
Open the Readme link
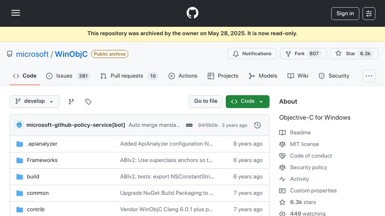(x=300, y=132)
